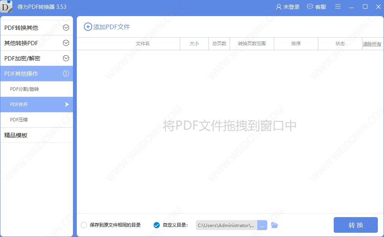Click the PDF转换其他 category label
The width and height of the screenshot is (384, 237).
(21, 28)
